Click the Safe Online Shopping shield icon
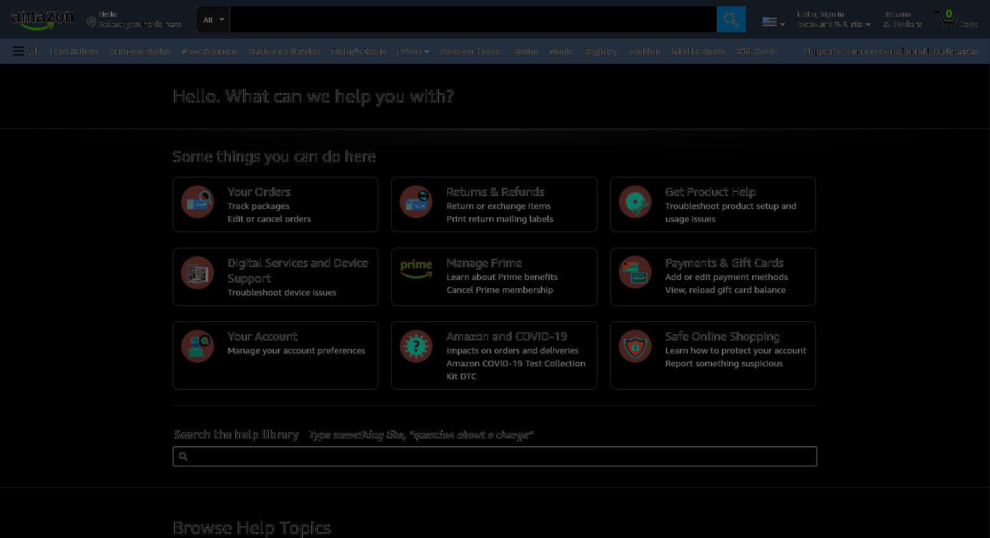 pos(635,346)
